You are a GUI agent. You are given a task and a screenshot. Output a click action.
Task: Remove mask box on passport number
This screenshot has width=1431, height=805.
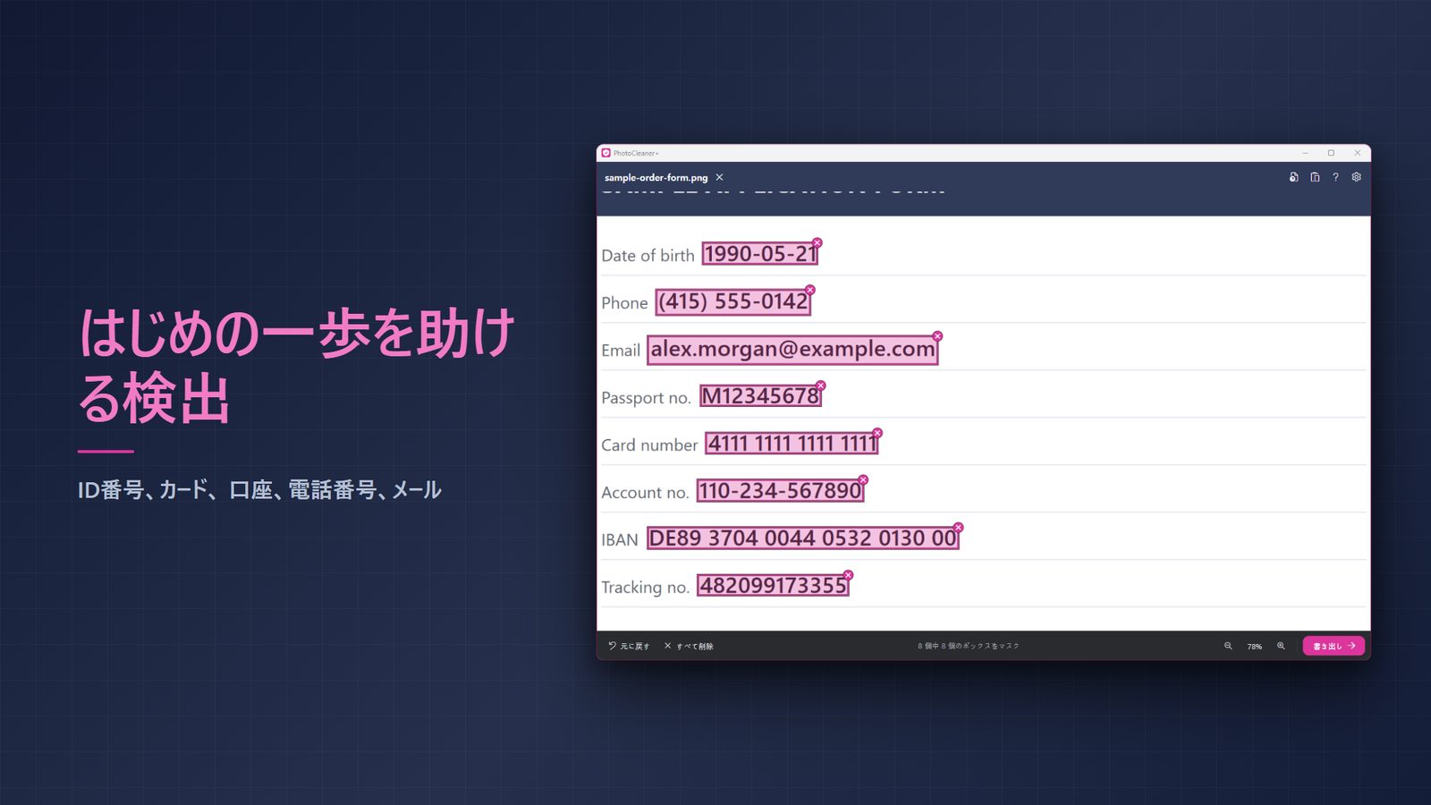coord(820,386)
